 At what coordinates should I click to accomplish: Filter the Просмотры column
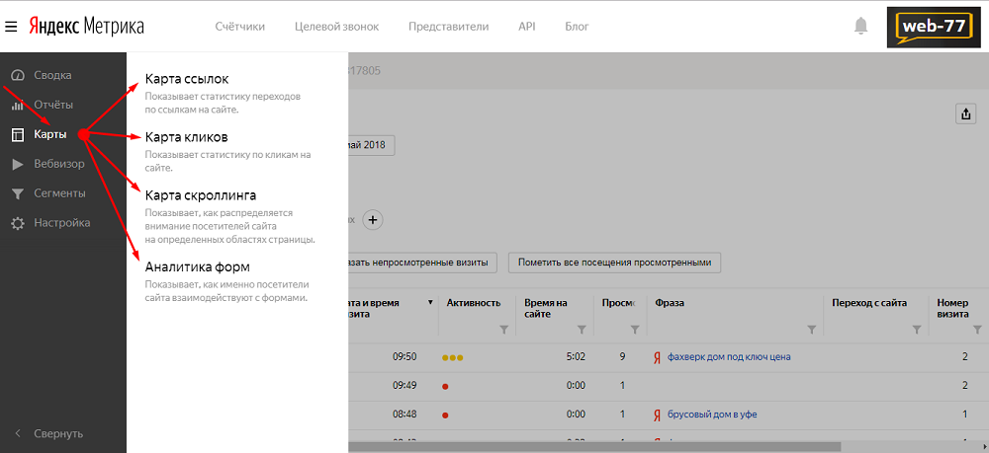tap(635, 329)
